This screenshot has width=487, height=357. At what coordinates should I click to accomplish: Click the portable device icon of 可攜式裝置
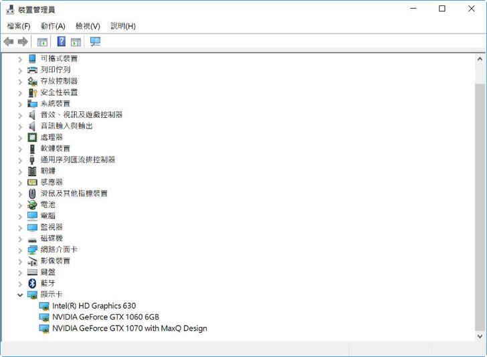coord(32,58)
